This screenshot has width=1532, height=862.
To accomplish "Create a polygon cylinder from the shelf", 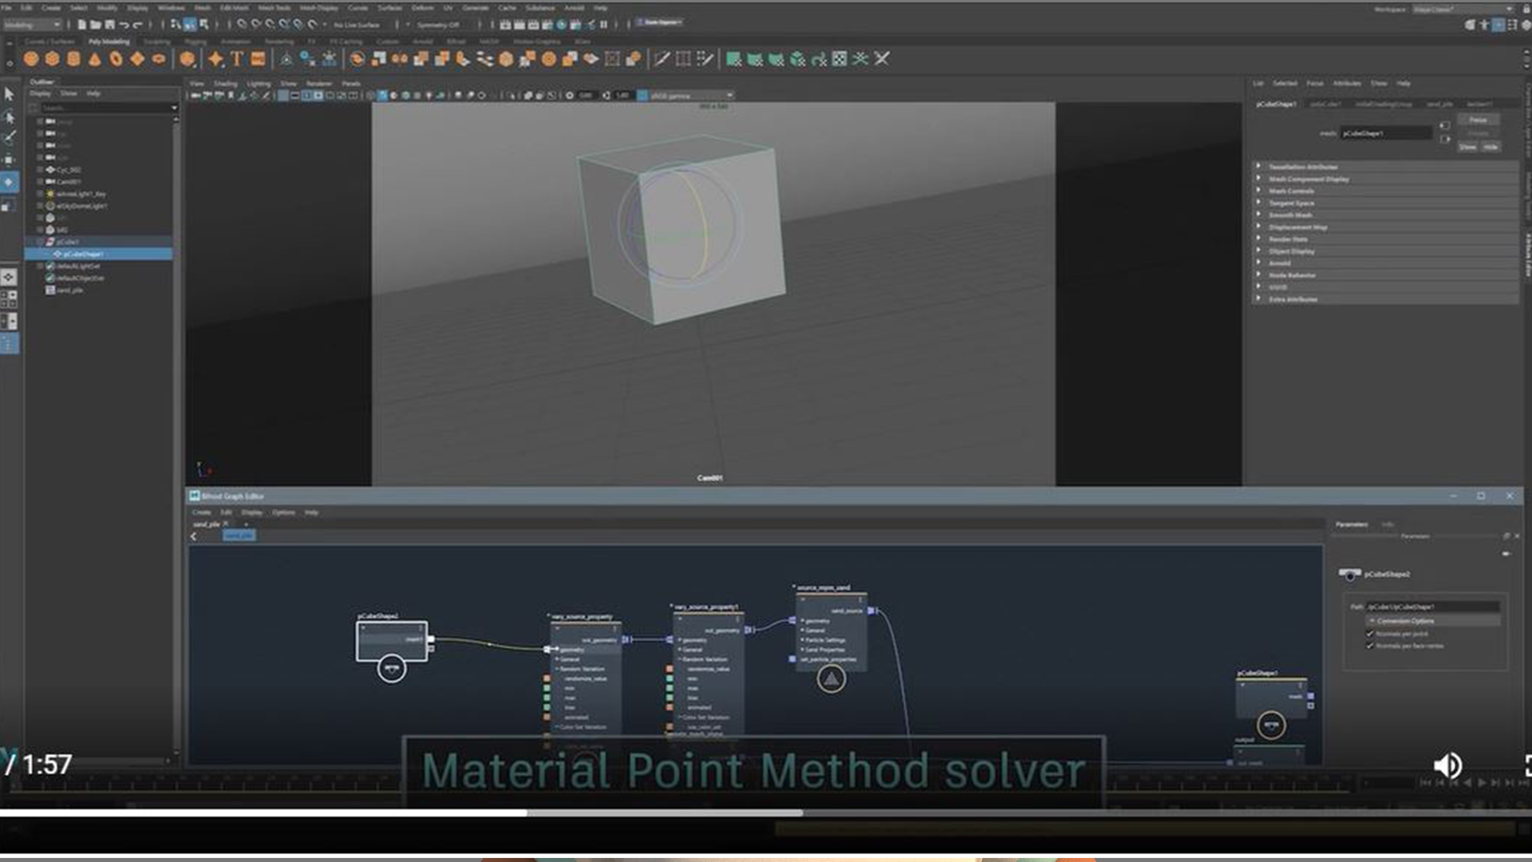I will (x=73, y=59).
